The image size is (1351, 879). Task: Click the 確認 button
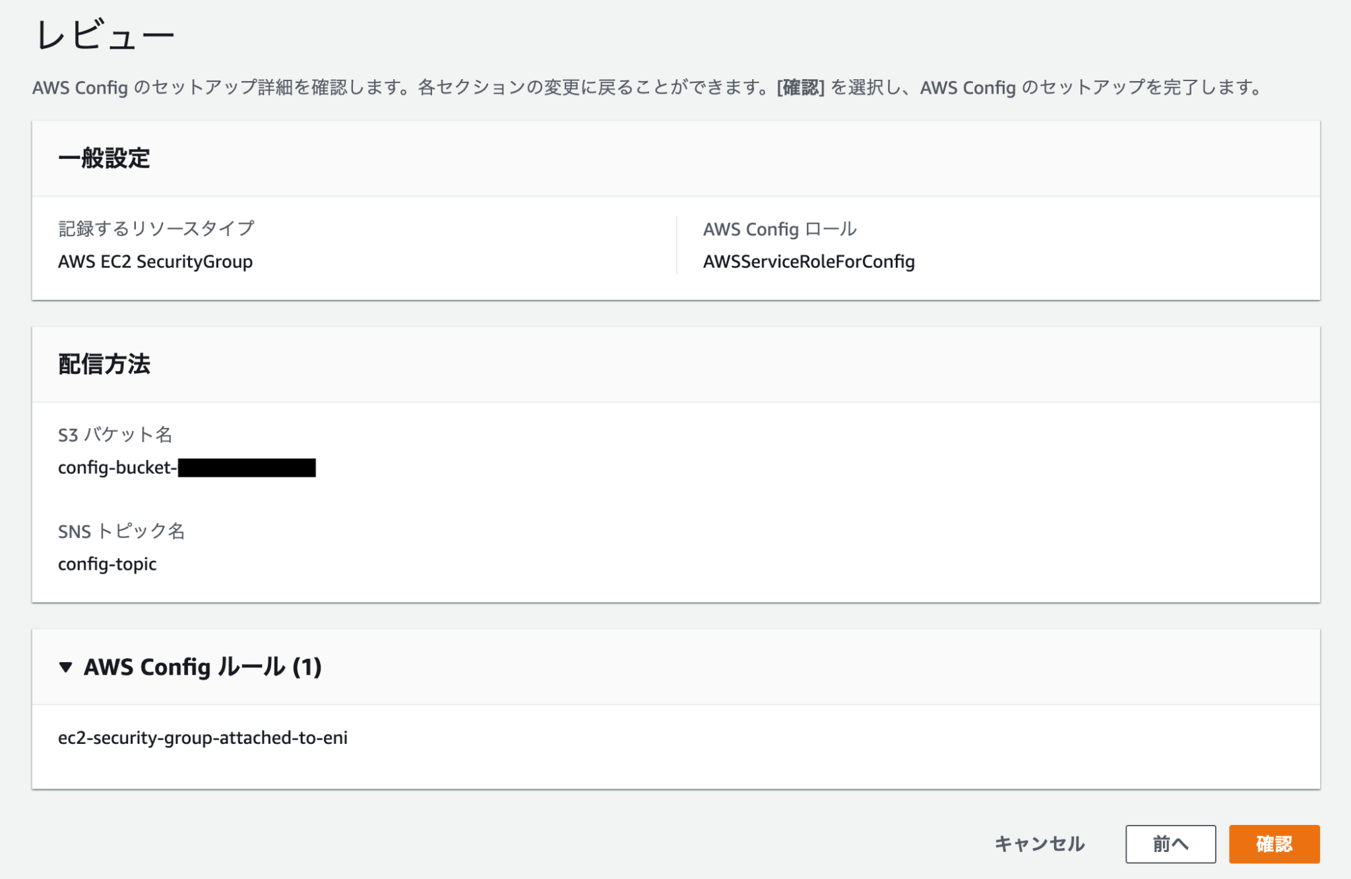click(1274, 843)
